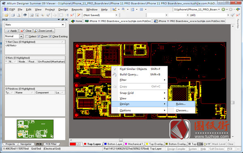Open the (Not Saved) view dropdown
This screenshot has height=153, width=243.
[116, 15]
